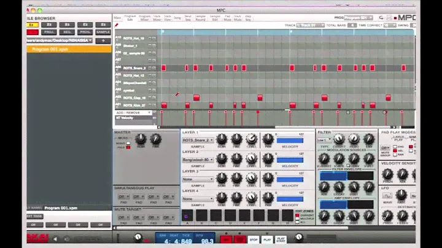Enable Poly mode in Master section
Screen dimensions: 442x248
(x=128, y=147)
